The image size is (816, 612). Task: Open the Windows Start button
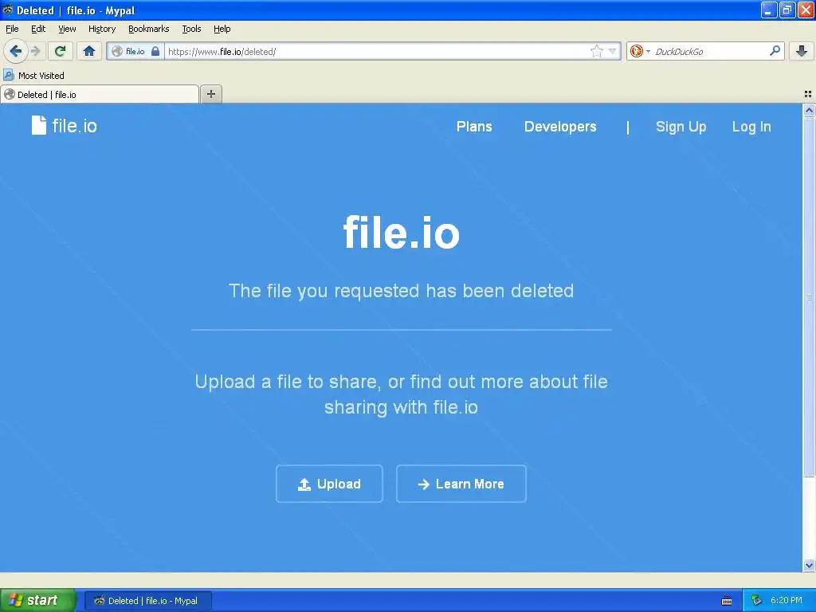pos(38,600)
